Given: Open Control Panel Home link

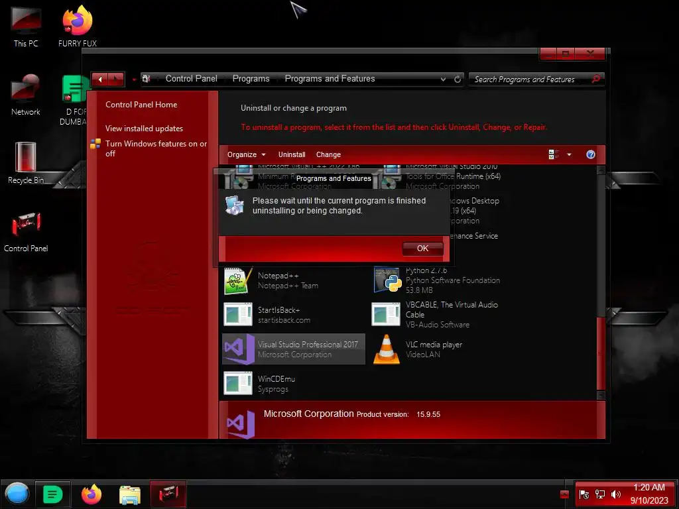Looking at the screenshot, I should (x=141, y=105).
